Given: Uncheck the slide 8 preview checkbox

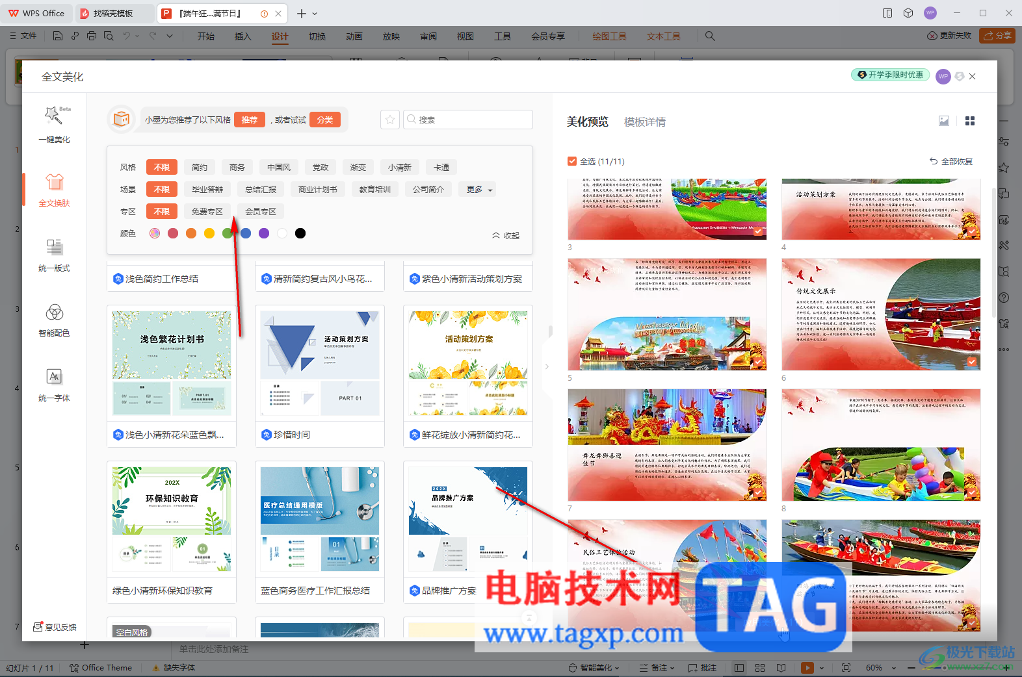Looking at the screenshot, I should point(972,492).
